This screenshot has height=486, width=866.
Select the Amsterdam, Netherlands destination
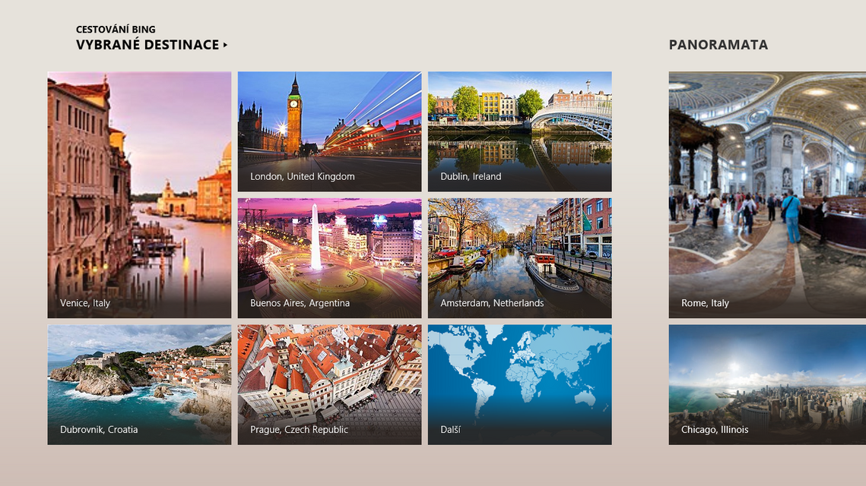519,257
